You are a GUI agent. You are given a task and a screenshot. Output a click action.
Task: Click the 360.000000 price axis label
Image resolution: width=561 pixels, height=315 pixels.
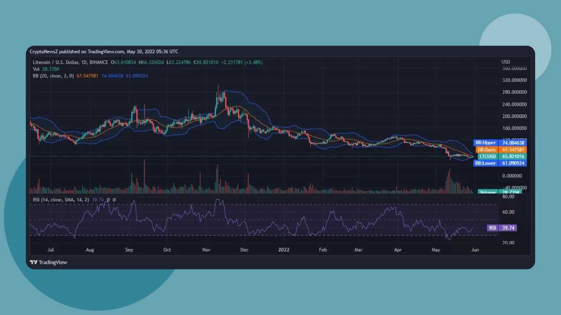[514, 68]
